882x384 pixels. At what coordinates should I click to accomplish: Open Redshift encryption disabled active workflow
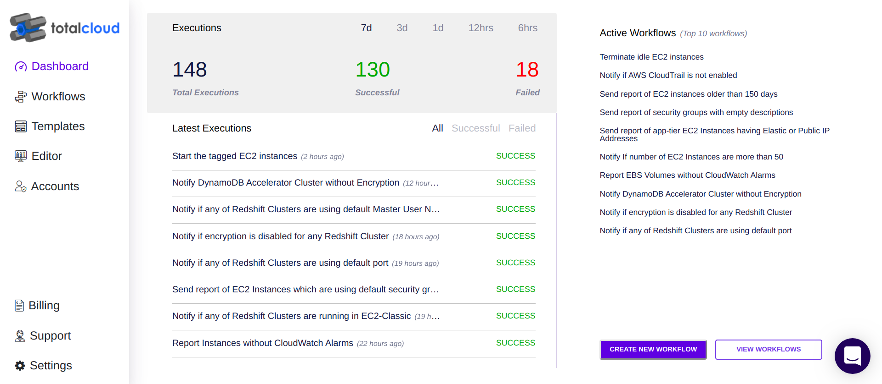695,212
